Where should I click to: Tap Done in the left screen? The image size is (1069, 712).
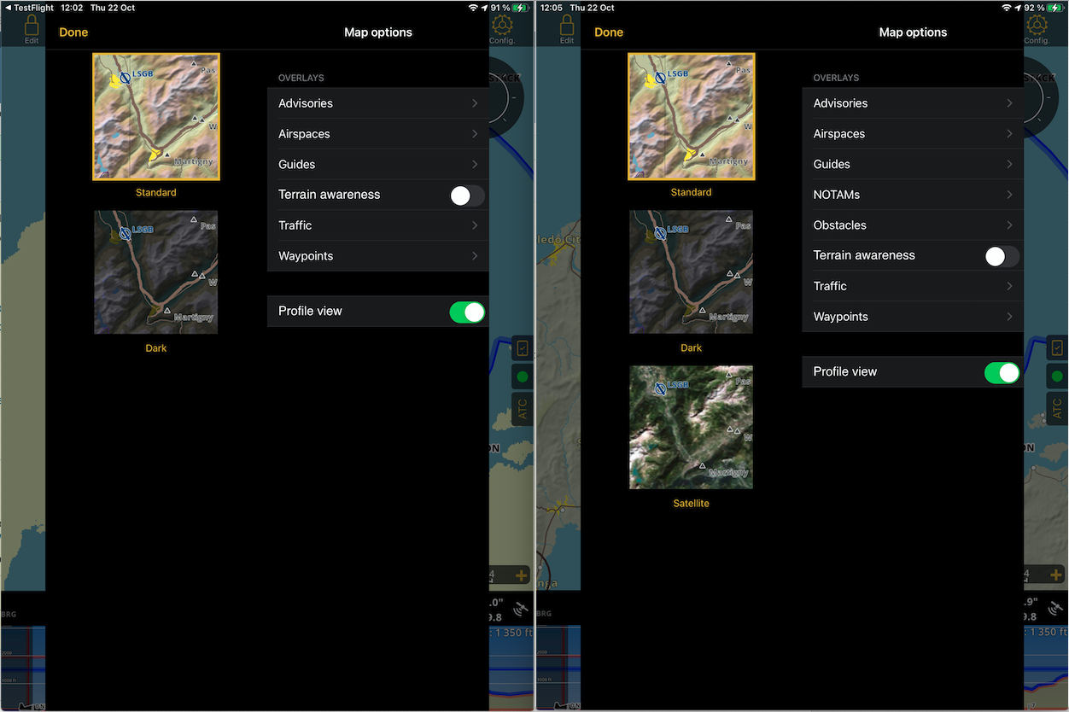click(73, 32)
